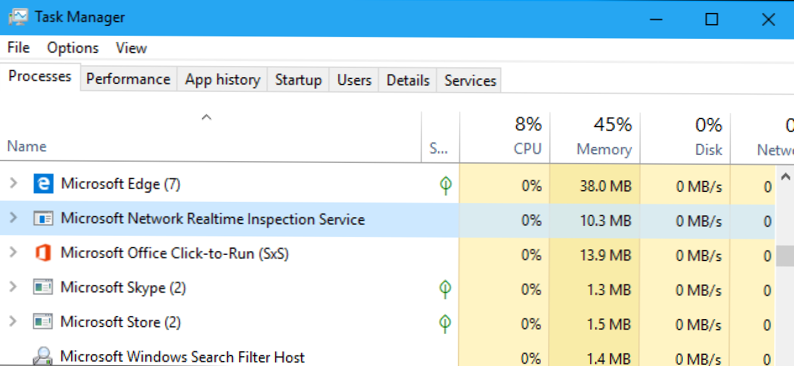The width and height of the screenshot is (794, 366).
Task: Expand the Microsoft Skype process group
Action: pyautogui.click(x=14, y=288)
